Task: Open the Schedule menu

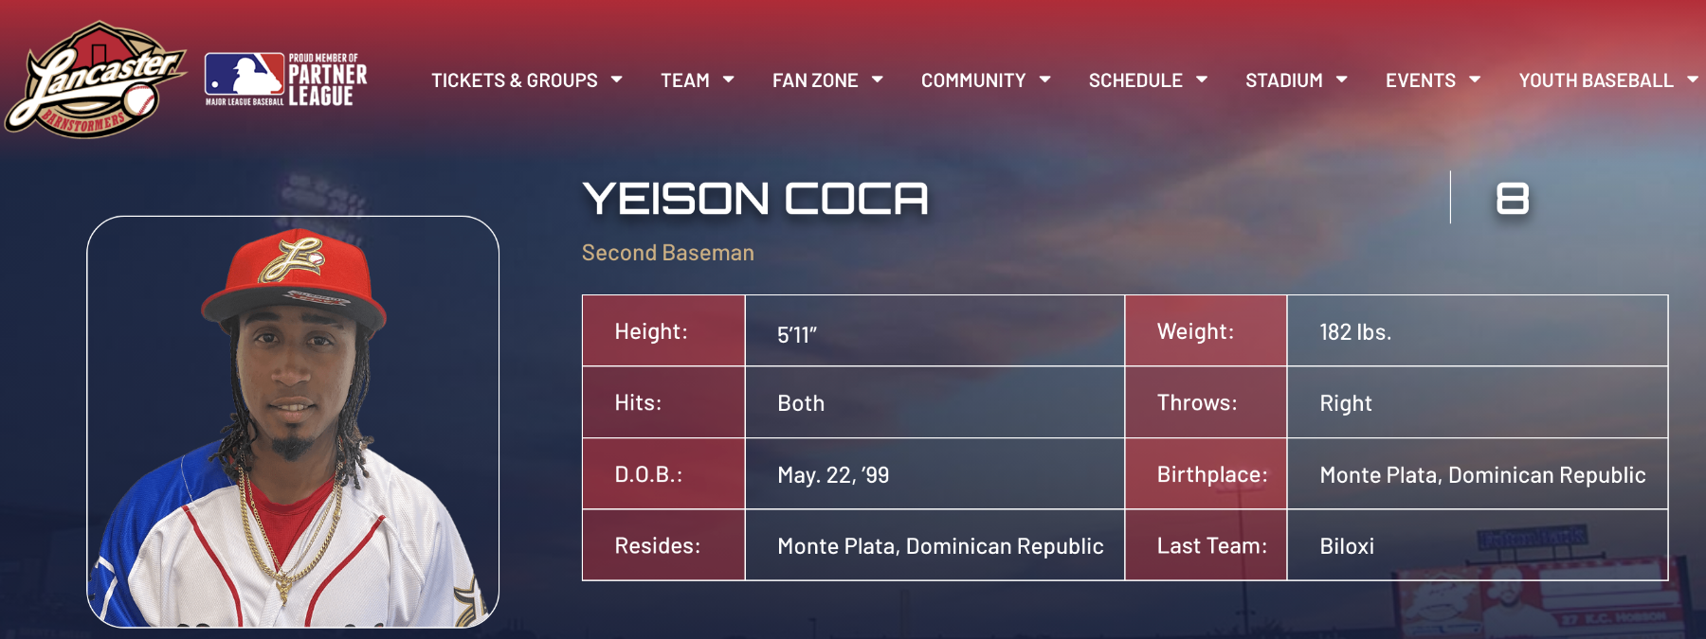Action: pyautogui.click(x=1135, y=80)
